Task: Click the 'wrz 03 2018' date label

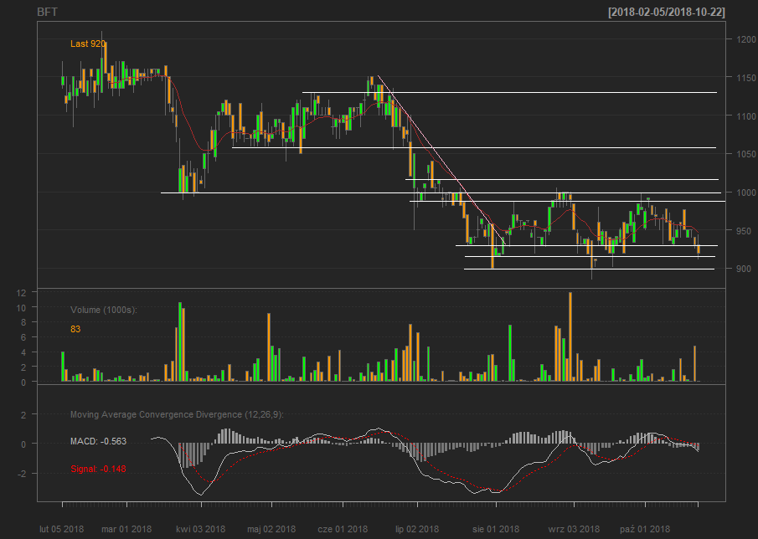Action: tap(574, 529)
